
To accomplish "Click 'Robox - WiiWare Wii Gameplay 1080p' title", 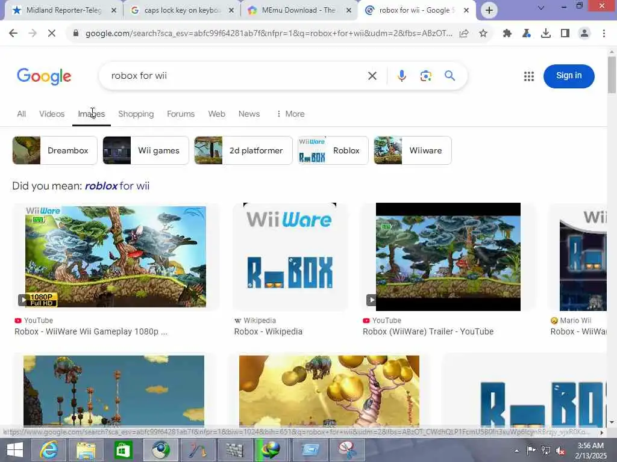I will [91, 331].
